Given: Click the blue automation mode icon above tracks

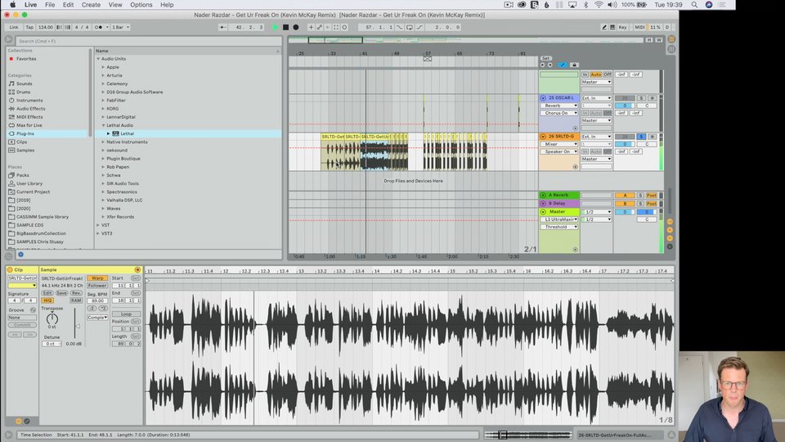Looking at the screenshot, I should [x=563, y=65].
